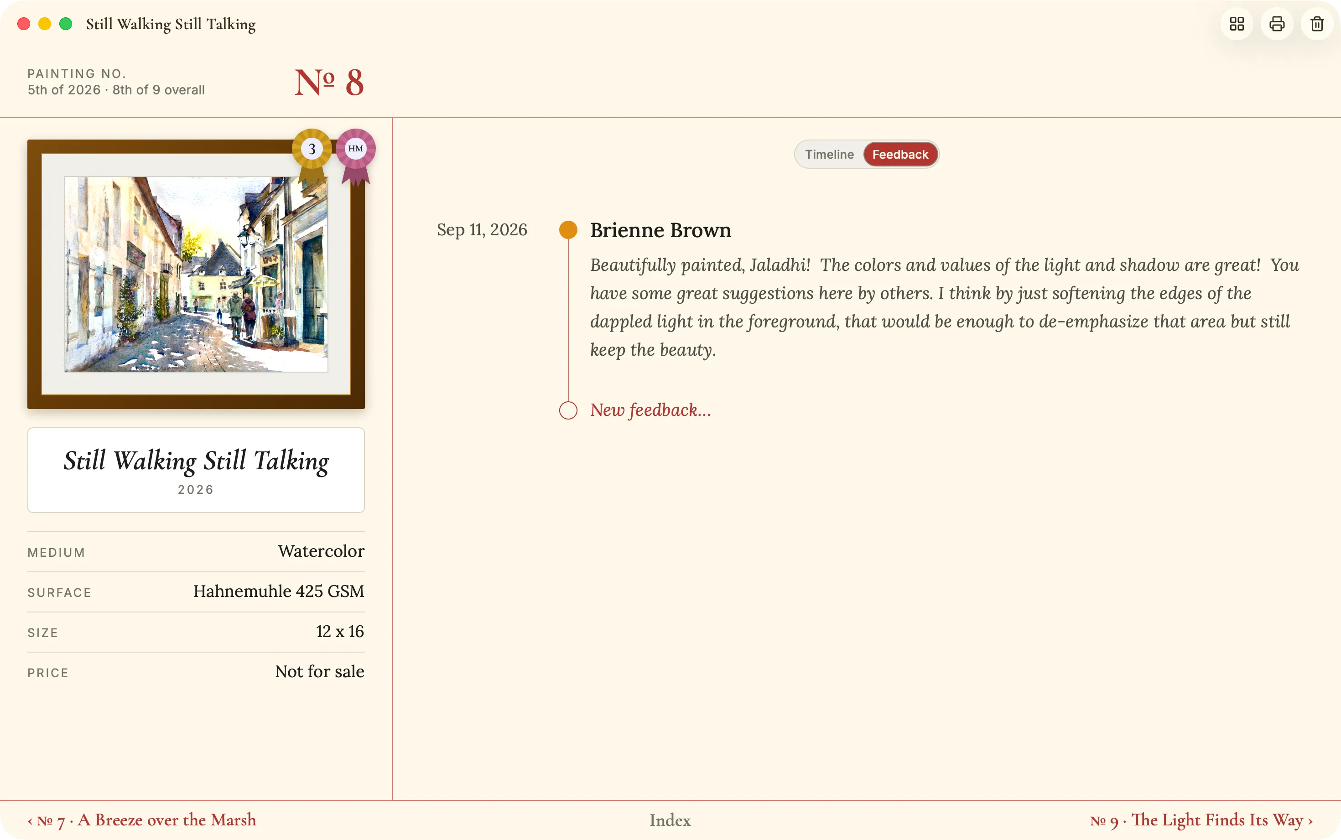Click the orange Brienne Brown timeline marker
The image size is (1341, 840).
(x=568, y=229)
